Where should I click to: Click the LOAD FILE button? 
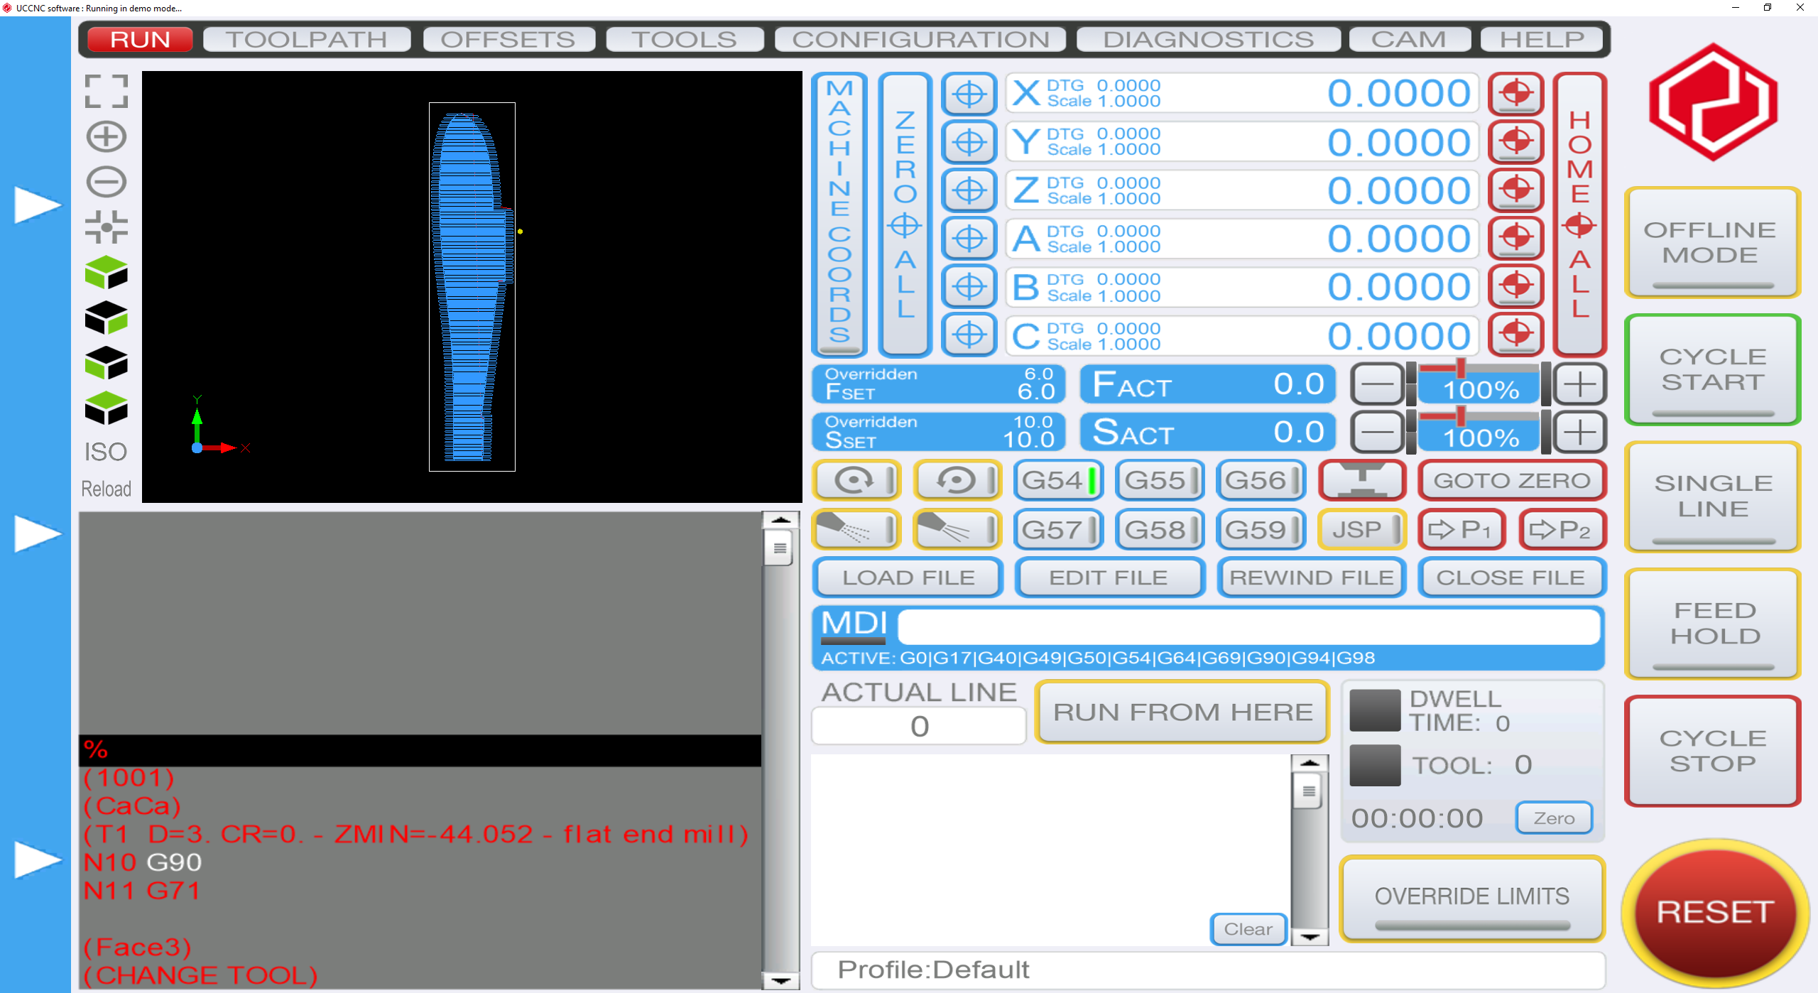pyautogui.click(x=908, y=577)
